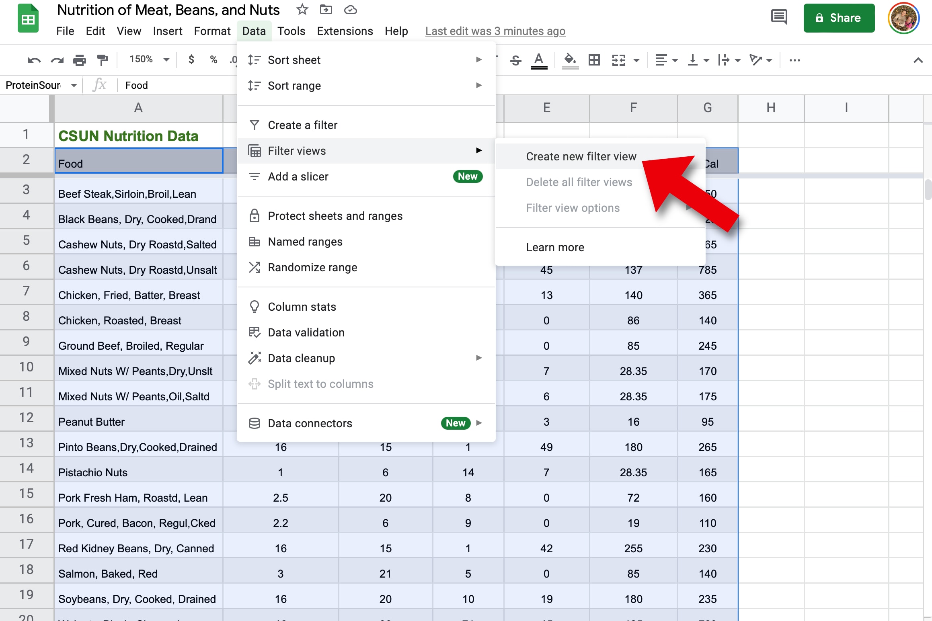Expand merge cells dropdown arrow
Screen dimensions: 932x621
click(x=636, y=61)
